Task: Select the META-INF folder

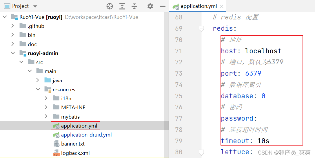Action: [73, 108]
